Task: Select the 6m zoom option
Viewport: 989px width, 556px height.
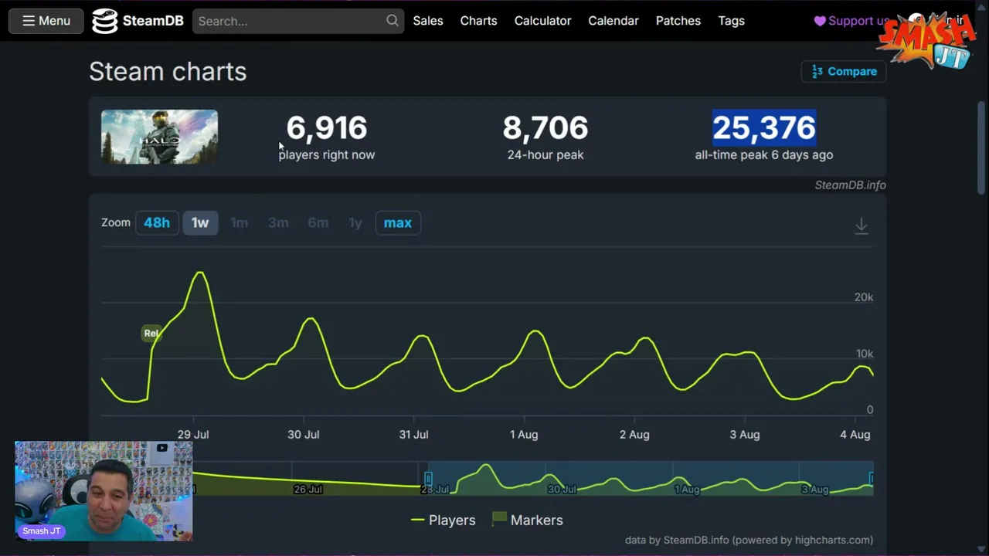Action: tap(318, 222)
